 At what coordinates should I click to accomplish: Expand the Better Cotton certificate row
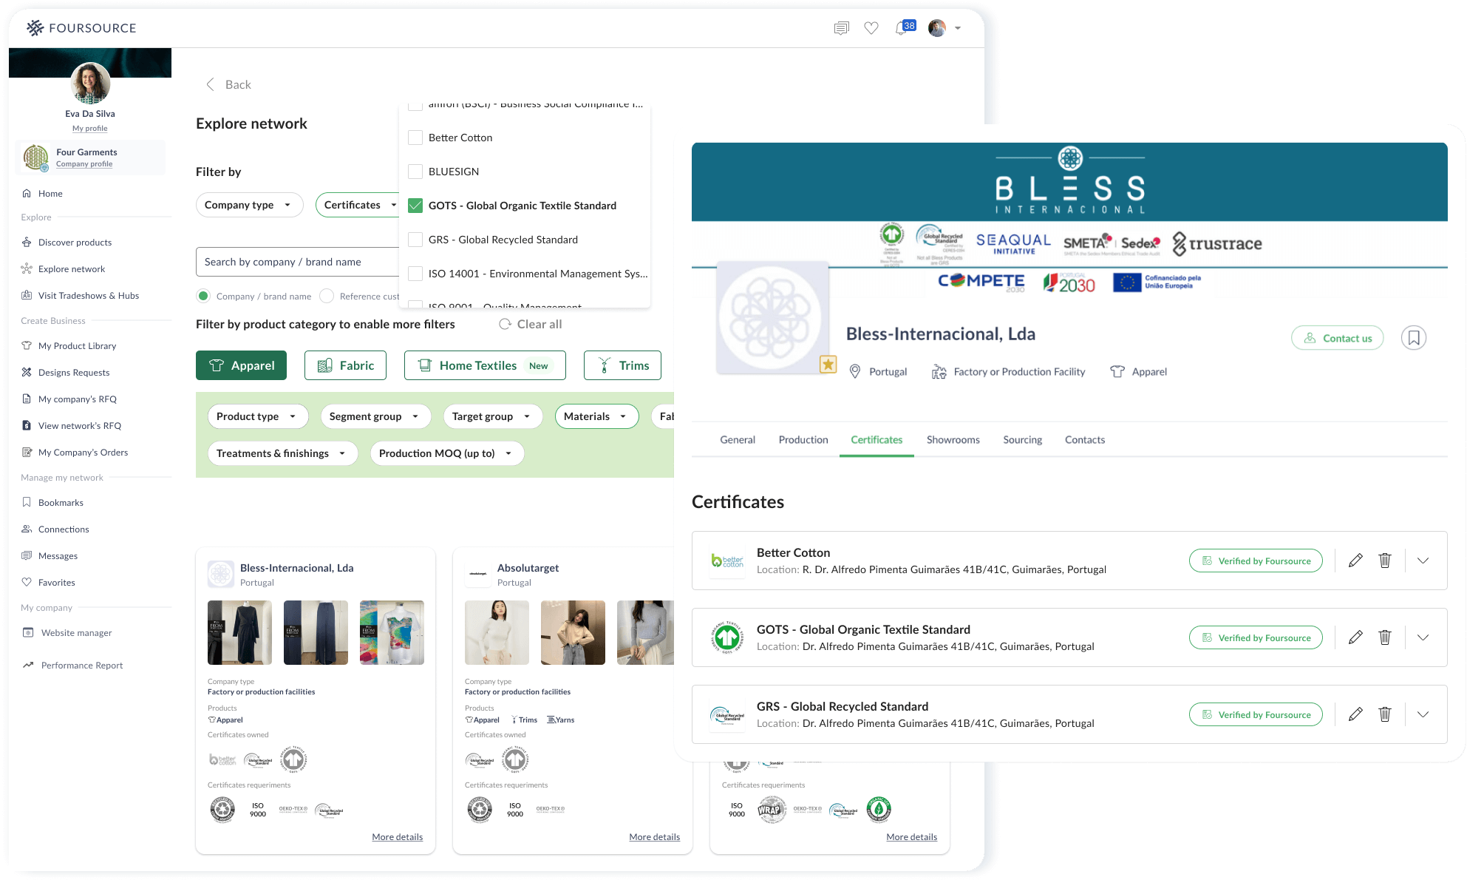(1423, 561)
